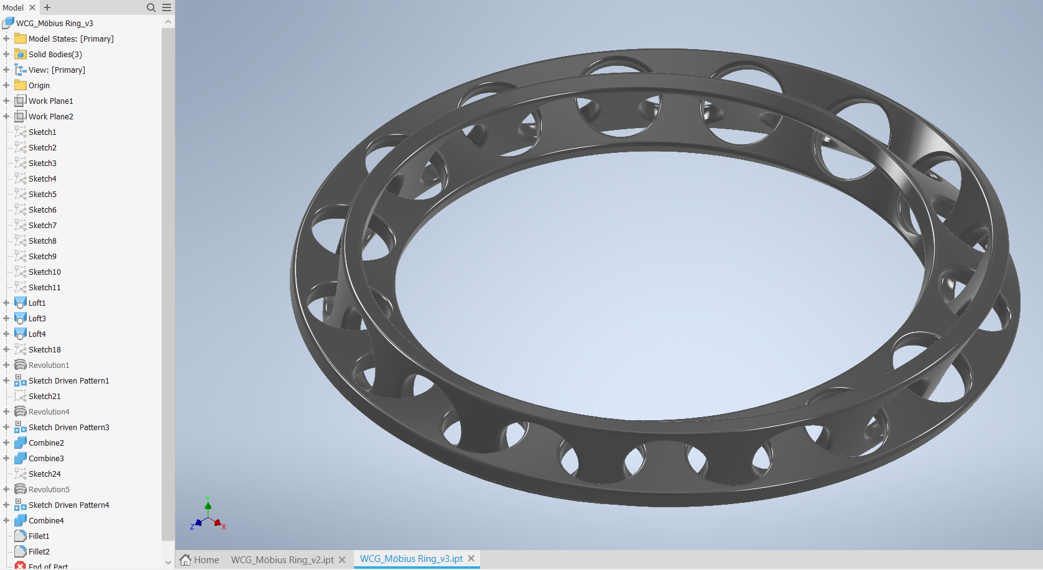Expand the Solid Bodies(3) folder
This screenshot has height=570, width=1043.
[x=6, y=54]
